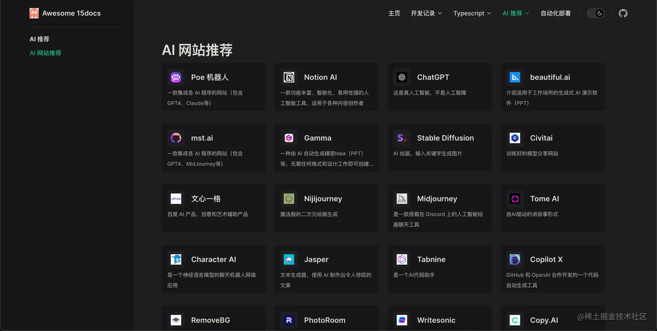Open the GitHub repository icon
Screen dimensions: 657x331
click(x=623, y=13)
